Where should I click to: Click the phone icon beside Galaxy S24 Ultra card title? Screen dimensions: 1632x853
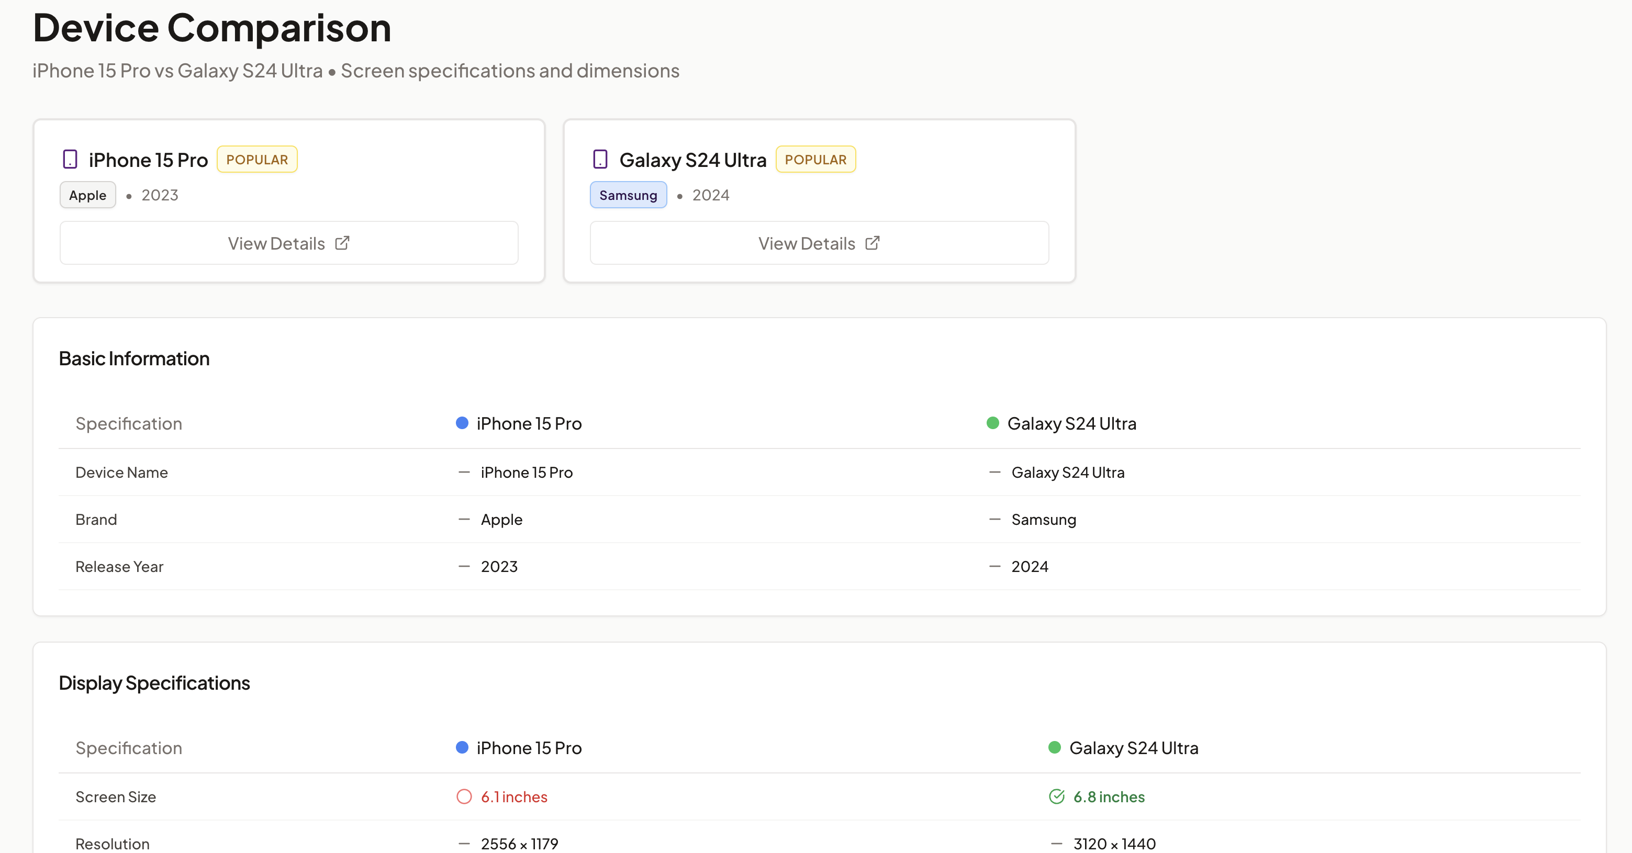point(600,159)
